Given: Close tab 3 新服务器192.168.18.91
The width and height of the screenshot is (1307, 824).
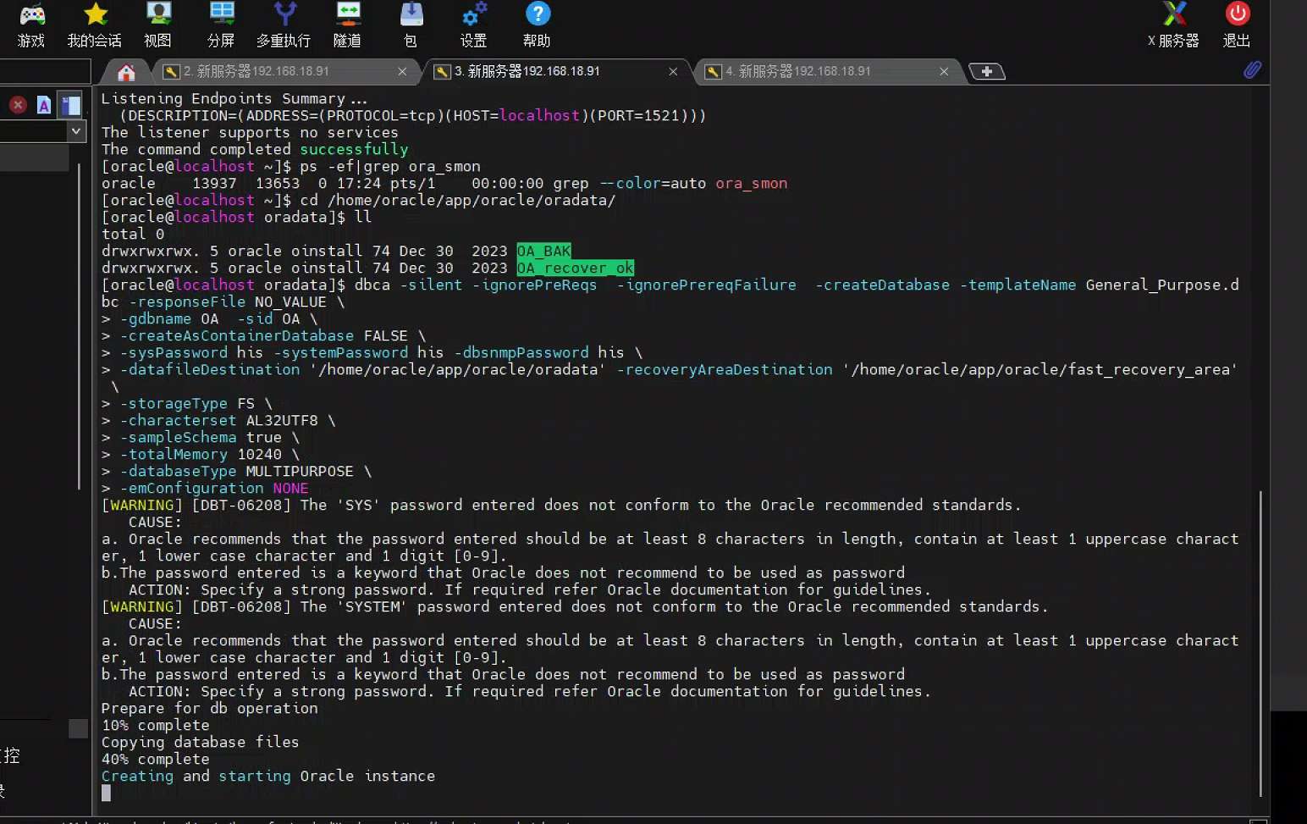Looking at the screenshot, I should (x=673, y=72).
